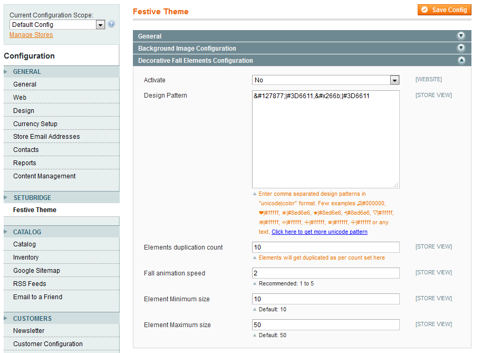Click the Save Config button
Image resolution: width=482 pixels, height=353 pixels.
444,10
